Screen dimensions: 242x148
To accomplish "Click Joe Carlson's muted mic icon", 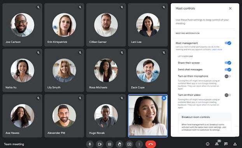I will pos(38,7).
